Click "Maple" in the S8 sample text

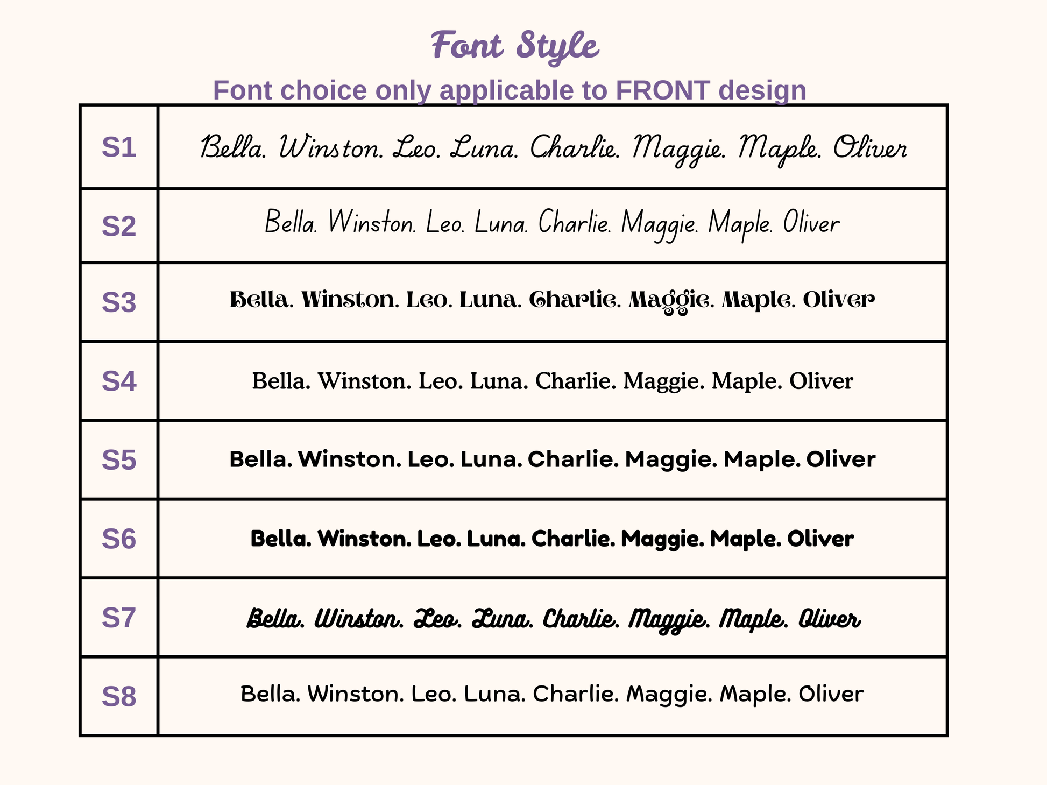(755, 694)
